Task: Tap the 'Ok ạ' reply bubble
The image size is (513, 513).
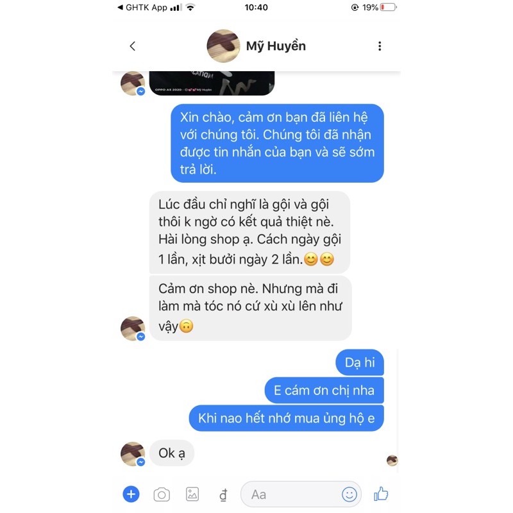Action: click(x=172, y=453)
